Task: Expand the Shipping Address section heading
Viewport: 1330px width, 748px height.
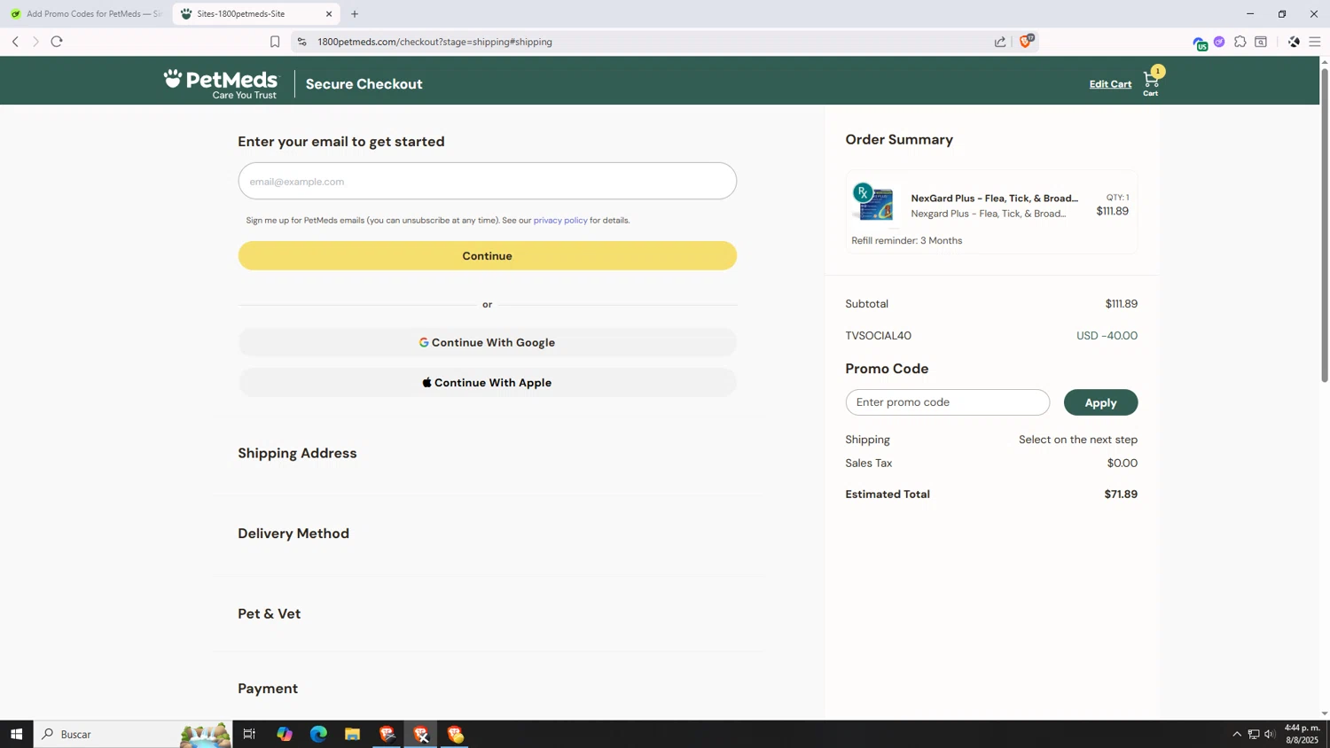Action: click(x=297, y=453)
